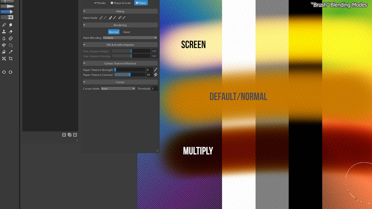Select the dotted lasso Selection tool
372x209 pixels.
tap(11, 45)
